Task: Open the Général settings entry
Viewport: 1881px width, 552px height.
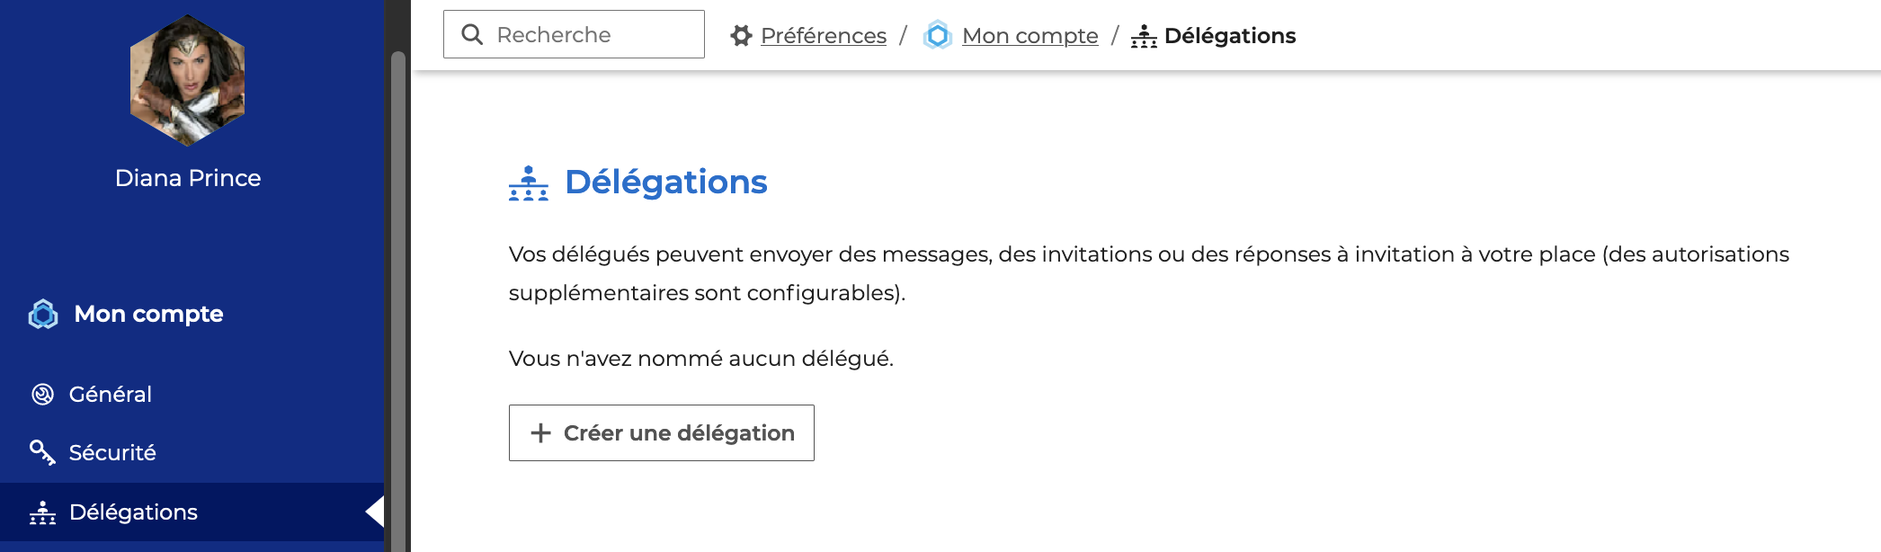Action: click(110, 395)
